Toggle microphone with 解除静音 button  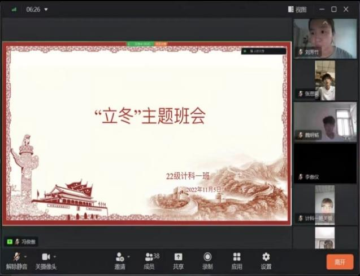tap(15, 260)
